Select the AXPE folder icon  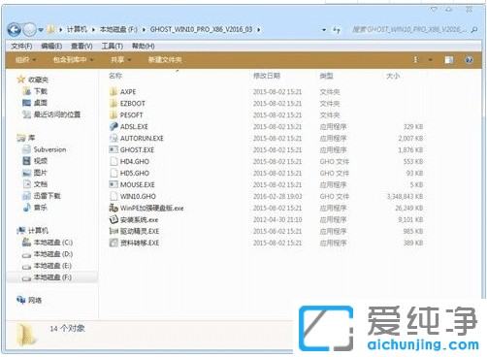click(x=114, y=92)
